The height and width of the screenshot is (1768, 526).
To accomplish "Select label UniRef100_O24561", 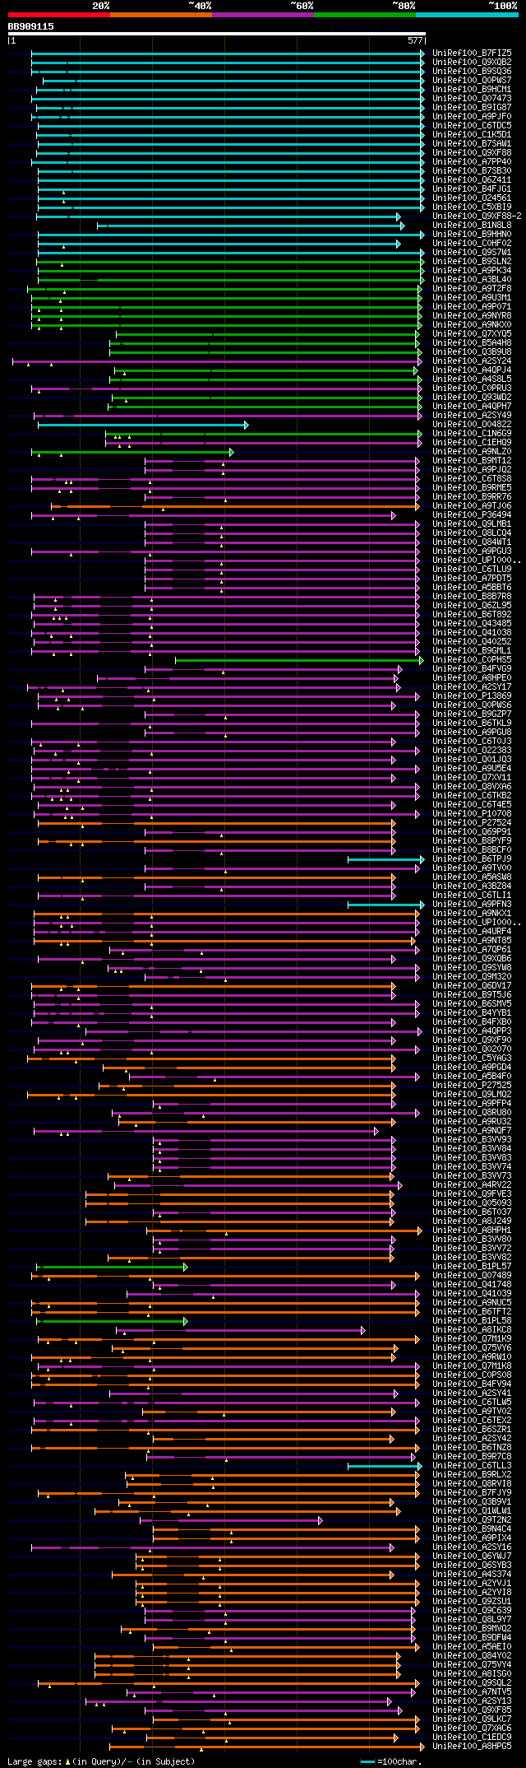I will pyautogui.click(x=472, y=198).
